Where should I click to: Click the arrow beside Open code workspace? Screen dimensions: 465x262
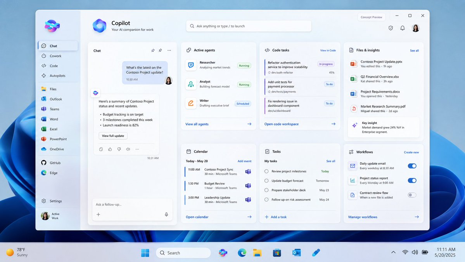(333, 124)
